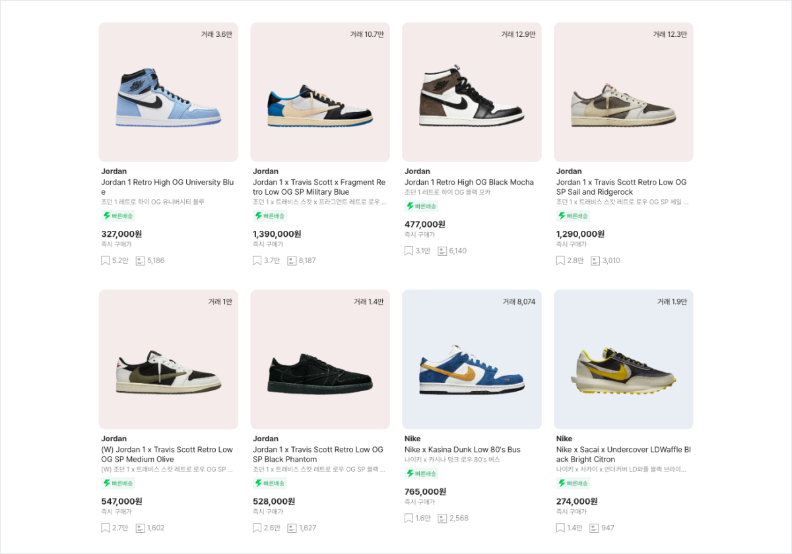The width and height of the screenshot is (792, 554).
Task: Click bookmark icon for Fragment Military Blue
Action: coord(257,261)
